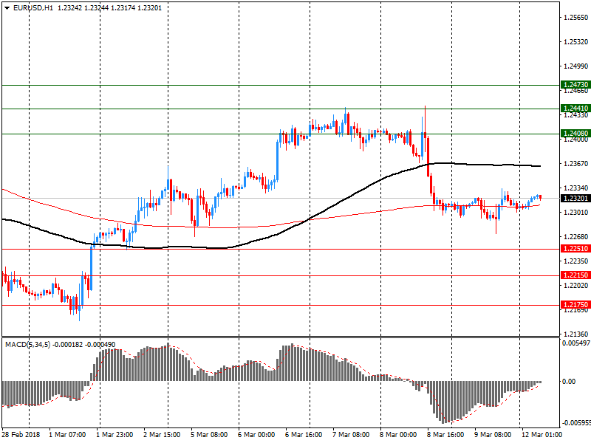Select the 1.25320 price scale value

[576, 42]
